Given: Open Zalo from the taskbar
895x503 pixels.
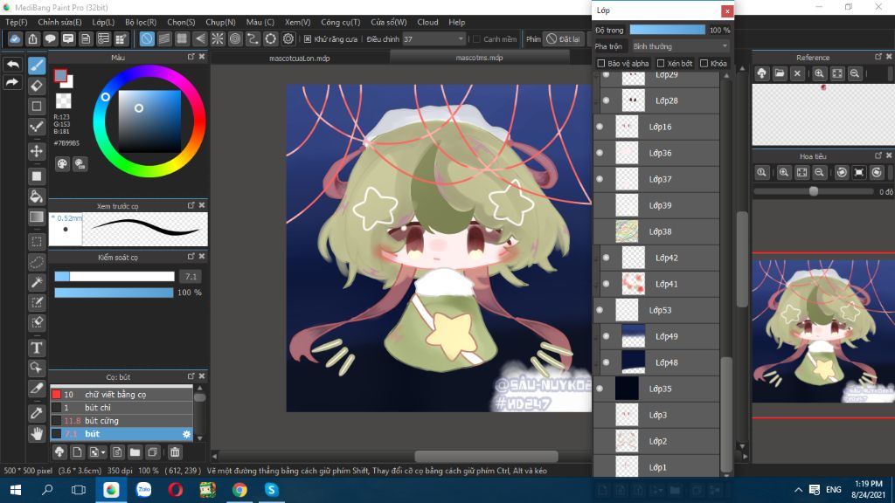Looking at the screenshot, I should point(143,490).
